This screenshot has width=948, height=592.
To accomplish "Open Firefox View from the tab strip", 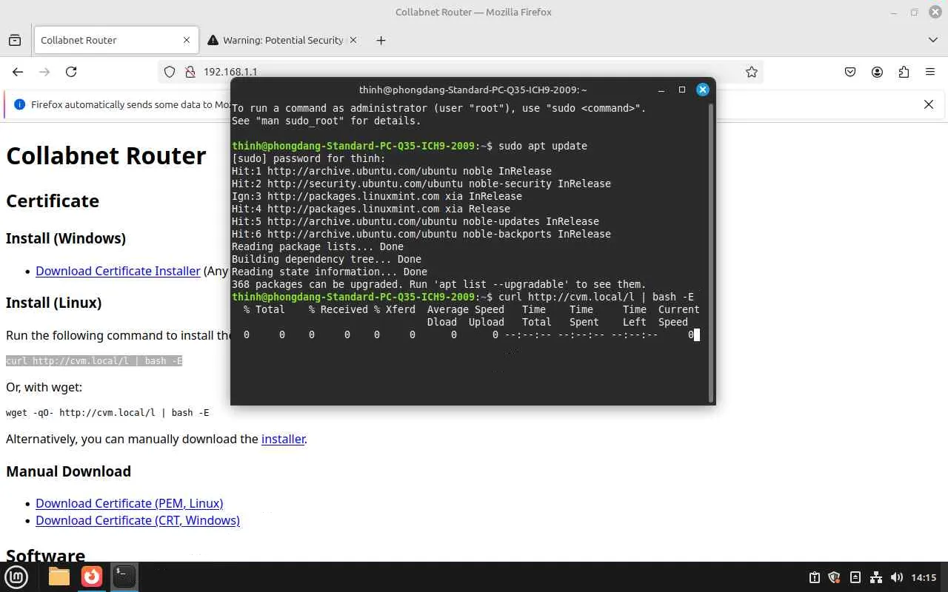I will (x=15, y=40).
